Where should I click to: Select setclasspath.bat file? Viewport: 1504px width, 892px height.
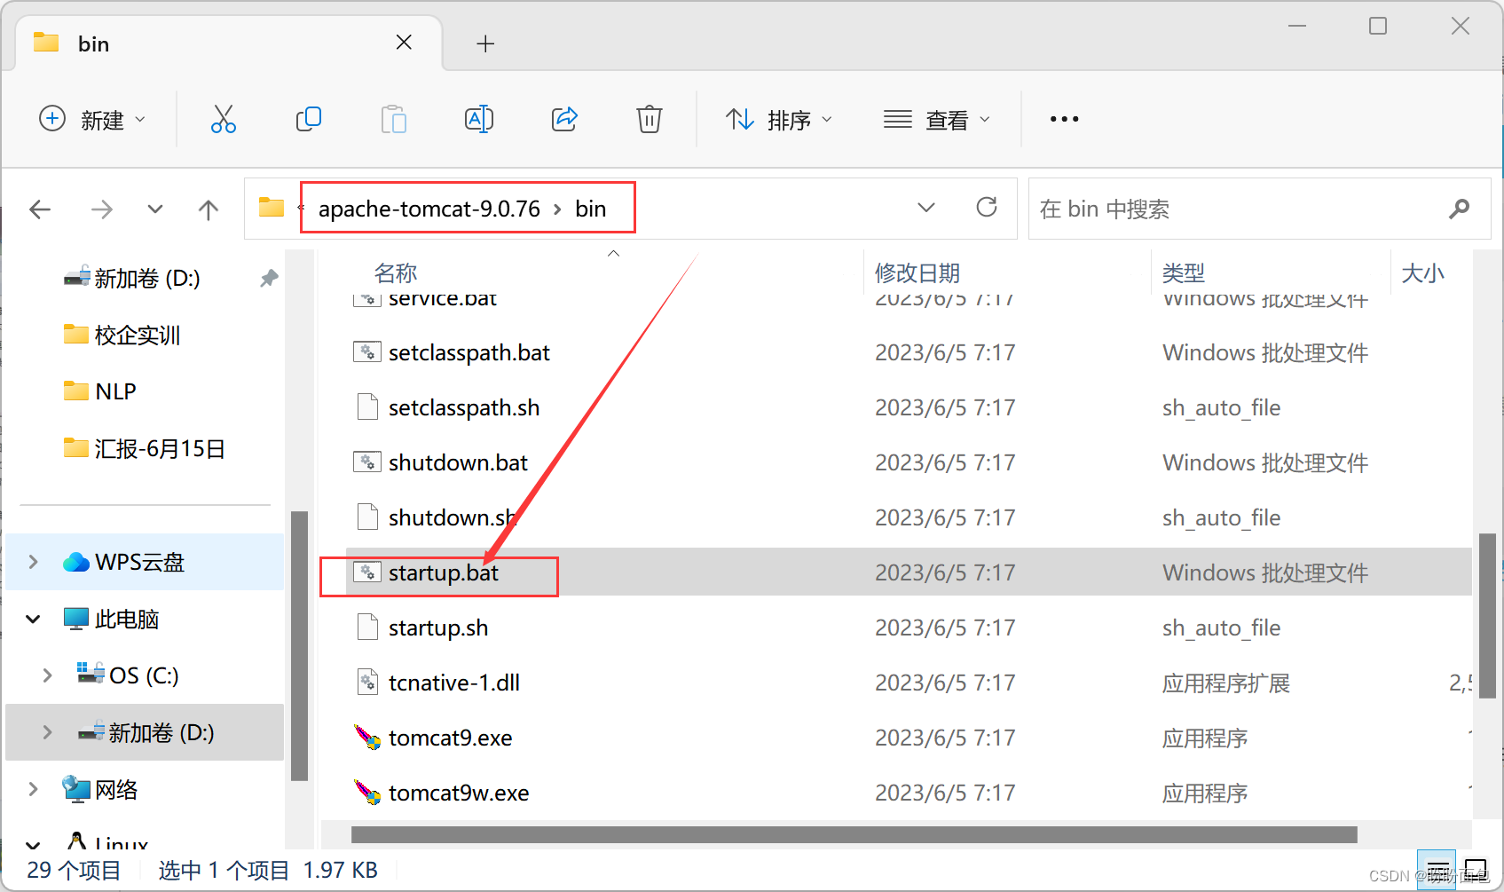pyautogui.click(x=469, y=352)
